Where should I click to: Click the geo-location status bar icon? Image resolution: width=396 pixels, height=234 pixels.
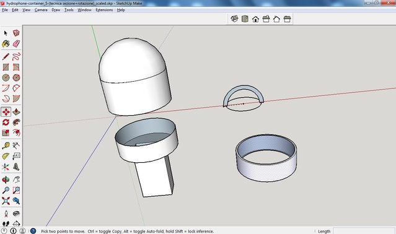click(x=4, y=231)
